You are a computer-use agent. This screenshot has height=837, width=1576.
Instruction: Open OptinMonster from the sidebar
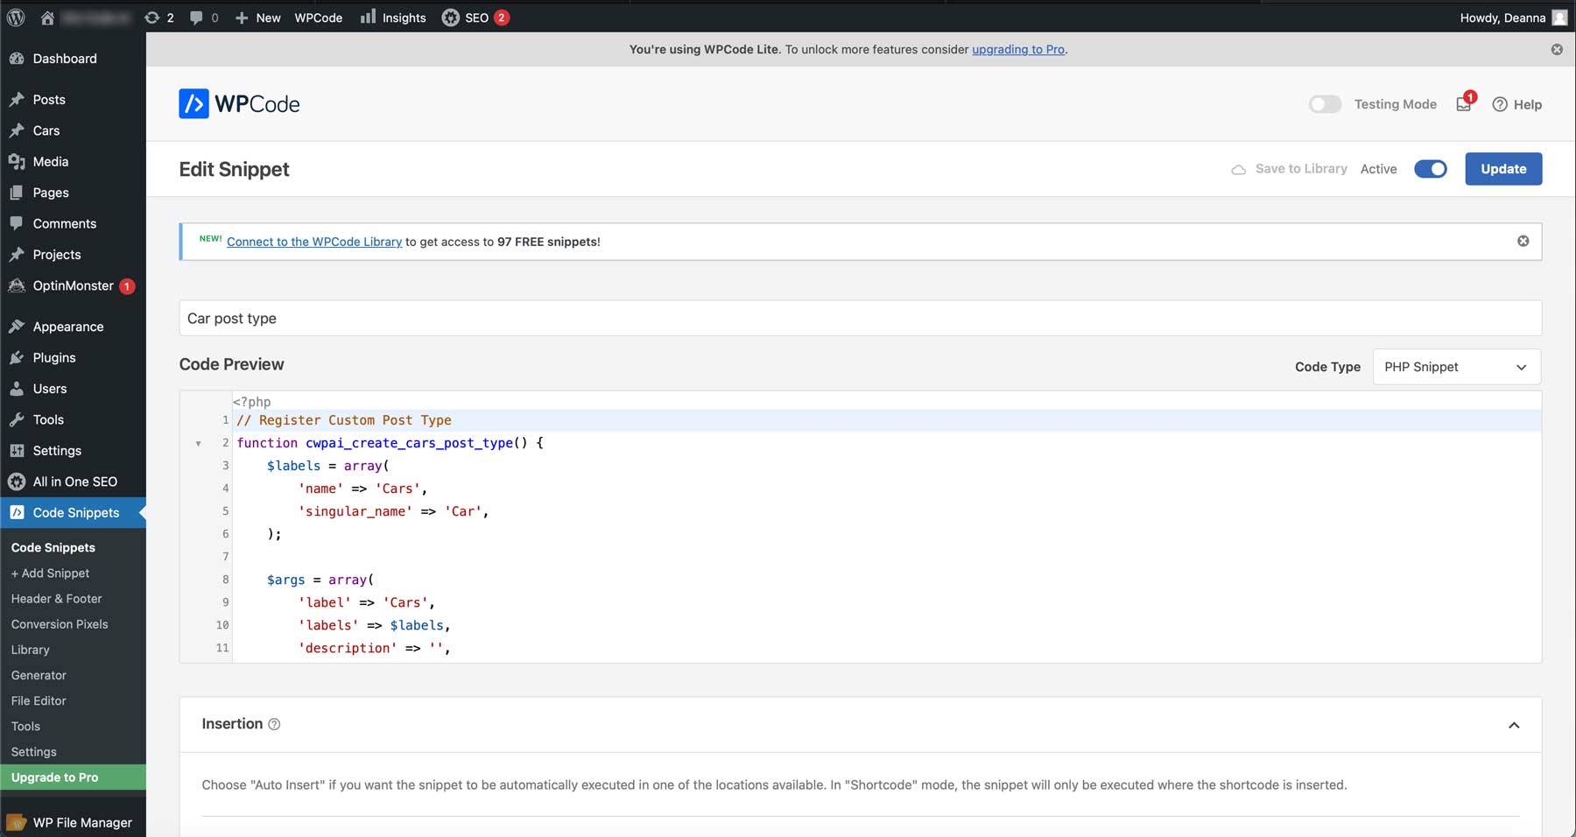pos(75,285)
